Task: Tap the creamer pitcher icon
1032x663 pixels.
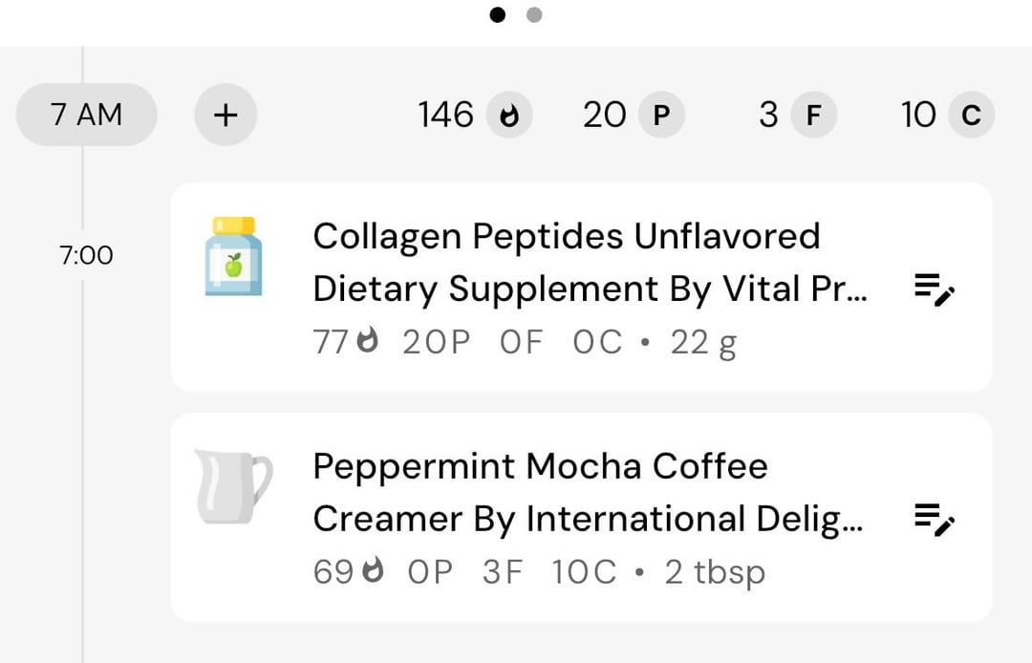Action: 234,486
